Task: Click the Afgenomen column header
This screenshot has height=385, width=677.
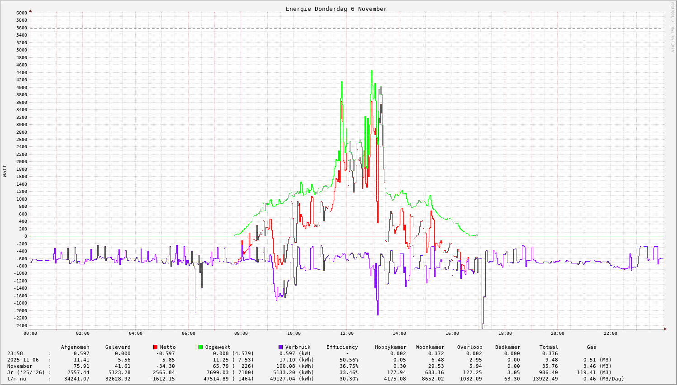Action: pyautogui.click(x=75, y=347)
